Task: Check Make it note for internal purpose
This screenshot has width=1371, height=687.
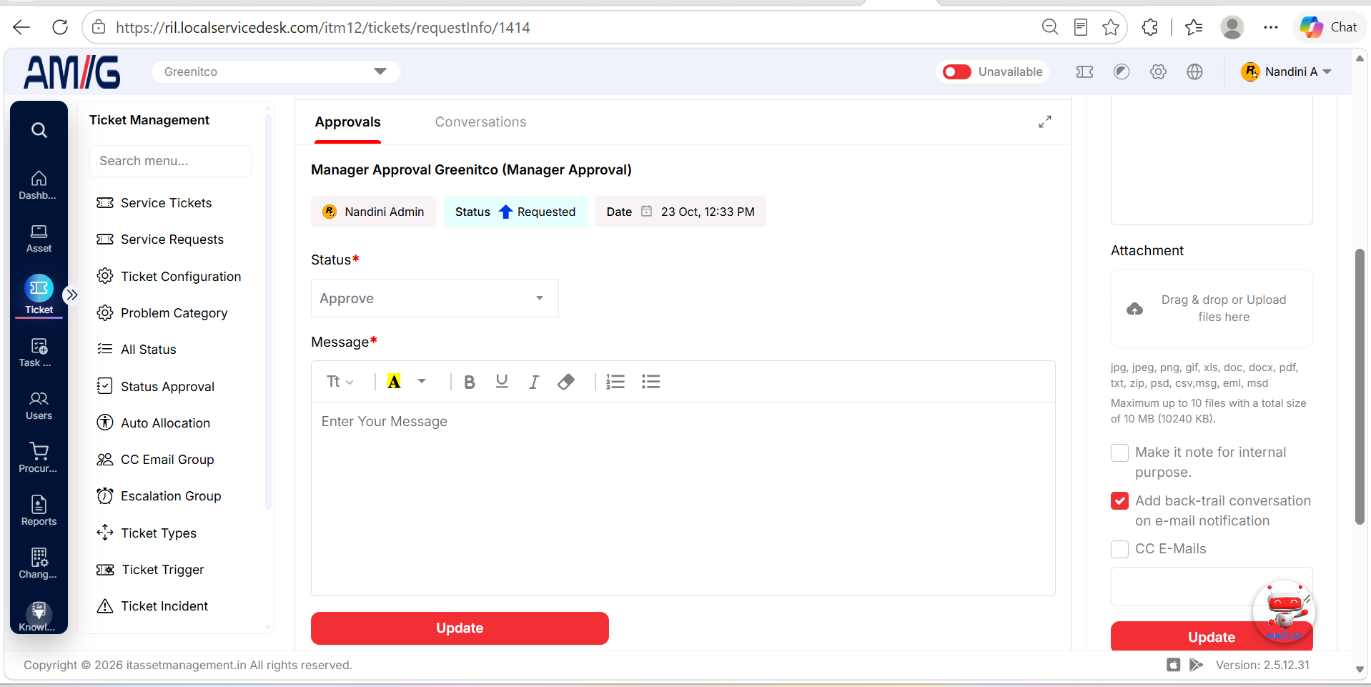Action: pos(1119,453)
